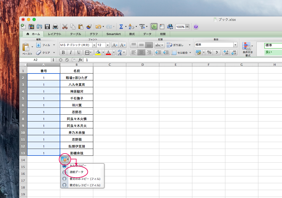Viewport: 282px width, 198px height.
Task: Click the currency format icon
Action: coord(198,52)
